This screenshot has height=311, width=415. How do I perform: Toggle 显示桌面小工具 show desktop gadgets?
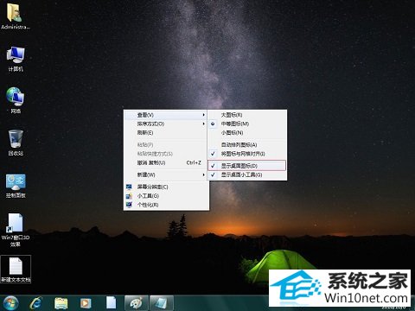[x=247, y=175]
